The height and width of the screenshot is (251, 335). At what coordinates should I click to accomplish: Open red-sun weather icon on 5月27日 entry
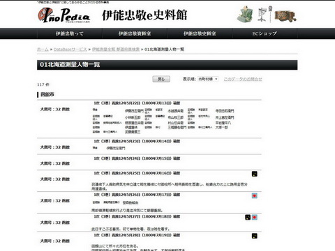255,217
